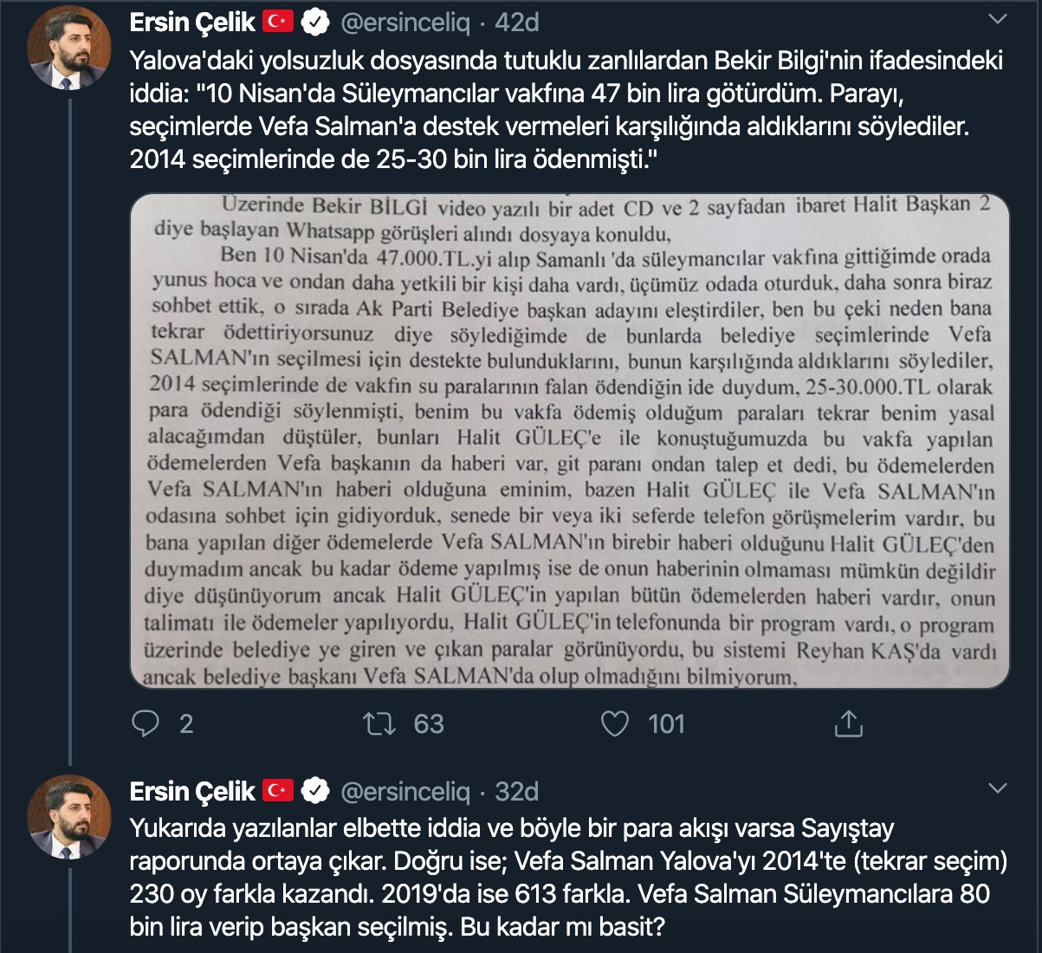Open Ersin Çelik name on first tweet
Image resolution: width=1042 pixels, height=953 pixels.
click(x=192, y=22)
